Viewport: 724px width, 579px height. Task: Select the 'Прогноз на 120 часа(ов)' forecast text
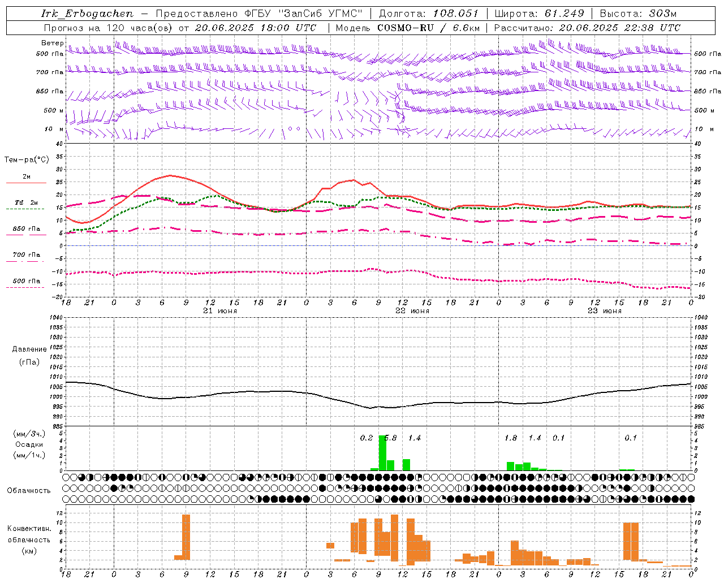point(109,28)
